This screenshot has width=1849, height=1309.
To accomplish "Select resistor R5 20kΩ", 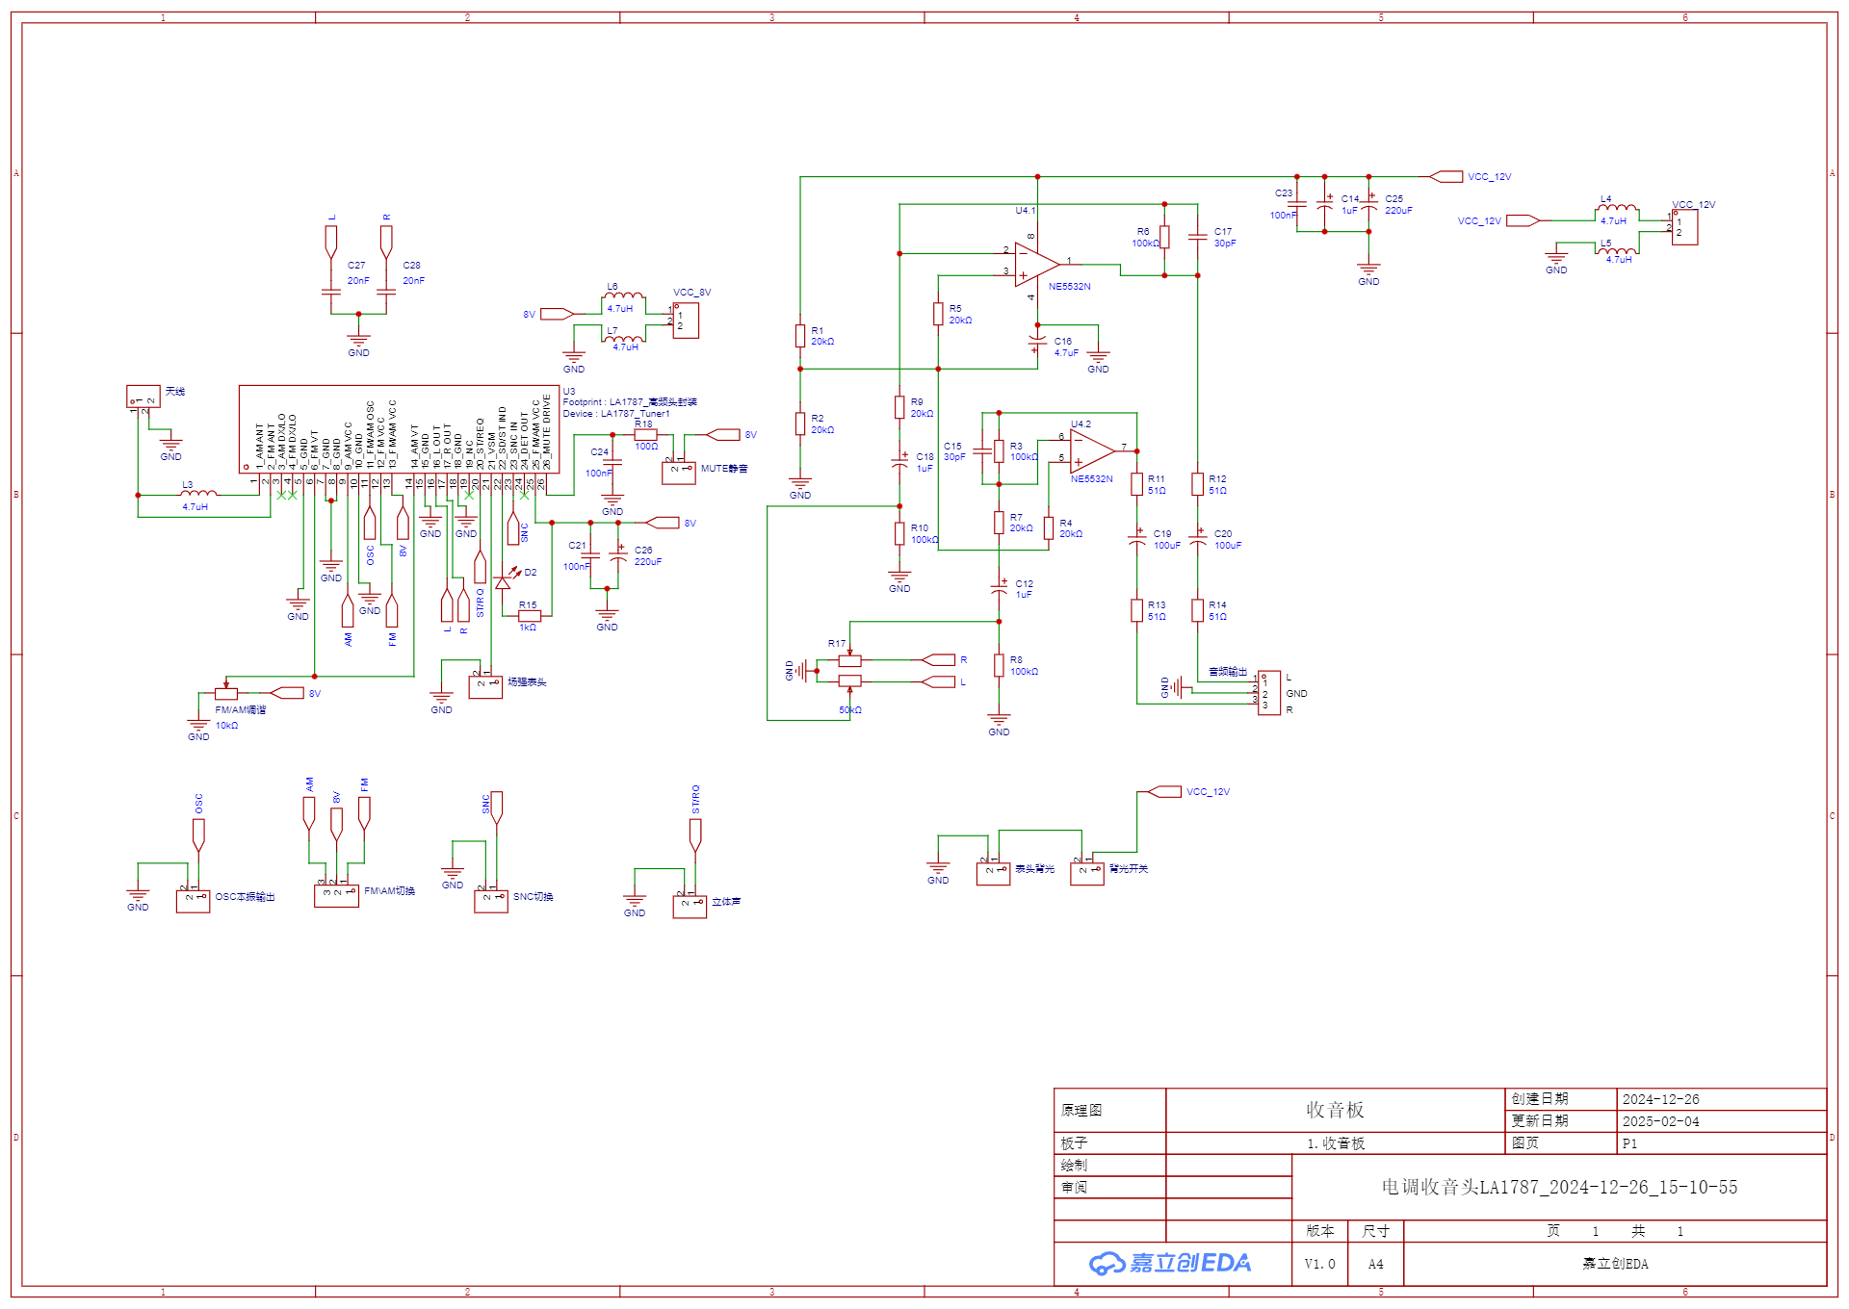I will click(x=938, y=314).
